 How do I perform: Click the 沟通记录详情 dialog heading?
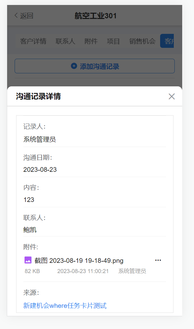[38, 97]
